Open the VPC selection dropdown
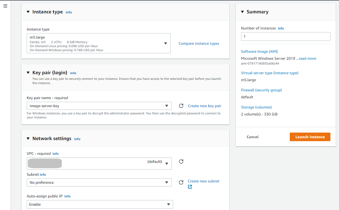Viewport: 339px width, 210px height. pos(99,164)
